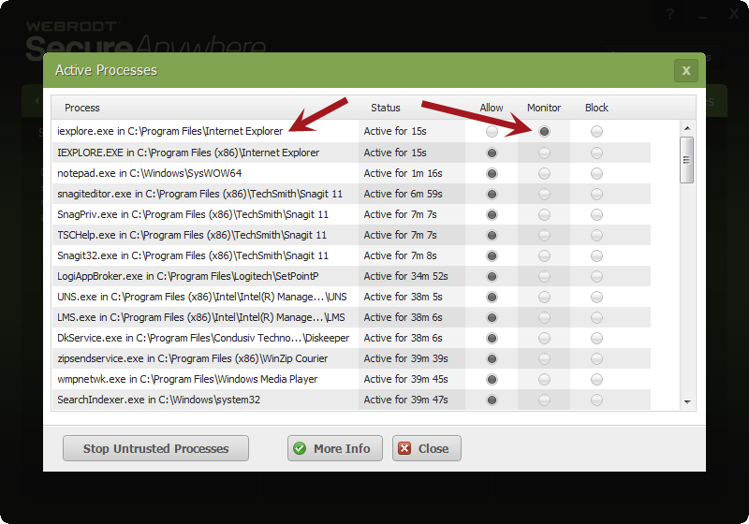Screen dimensions: 749x524
Task: Click 'Active for 39m 45s' status cell
Action: coord(406,379)
